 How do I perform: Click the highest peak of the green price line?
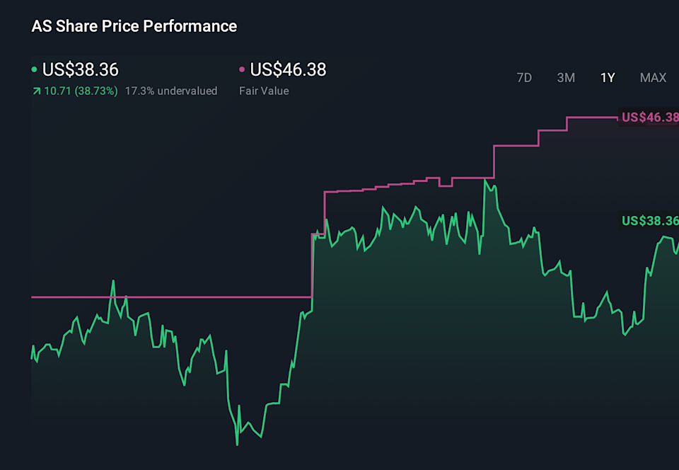pos(485,180)
